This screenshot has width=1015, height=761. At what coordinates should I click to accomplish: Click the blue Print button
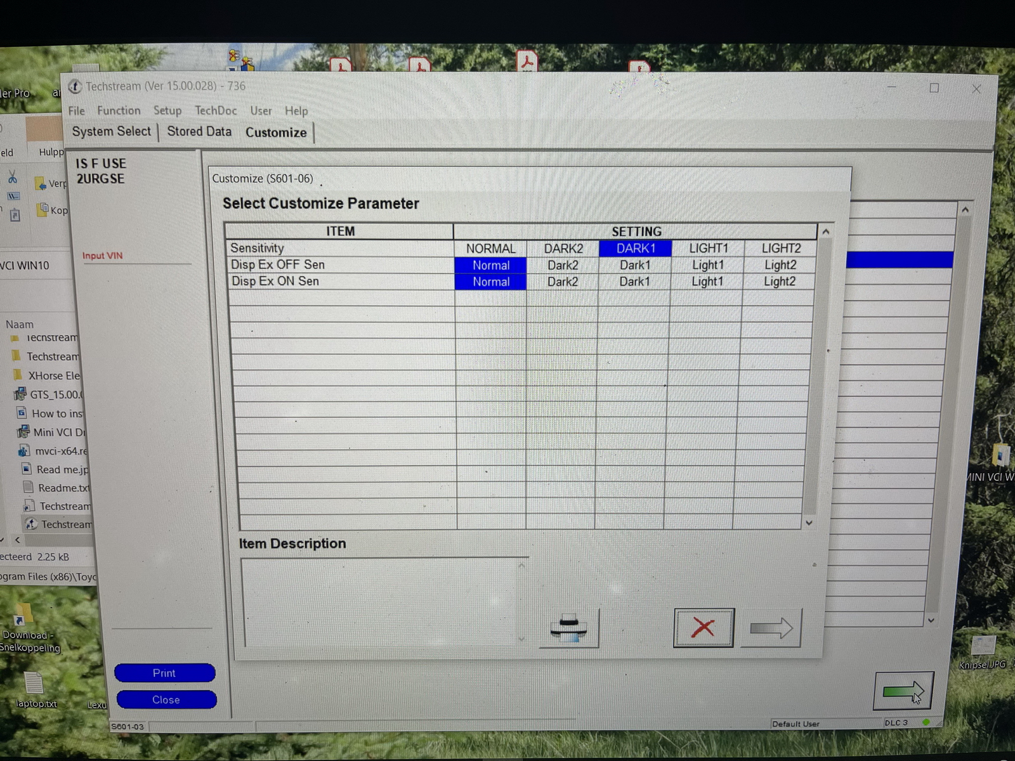164,673
